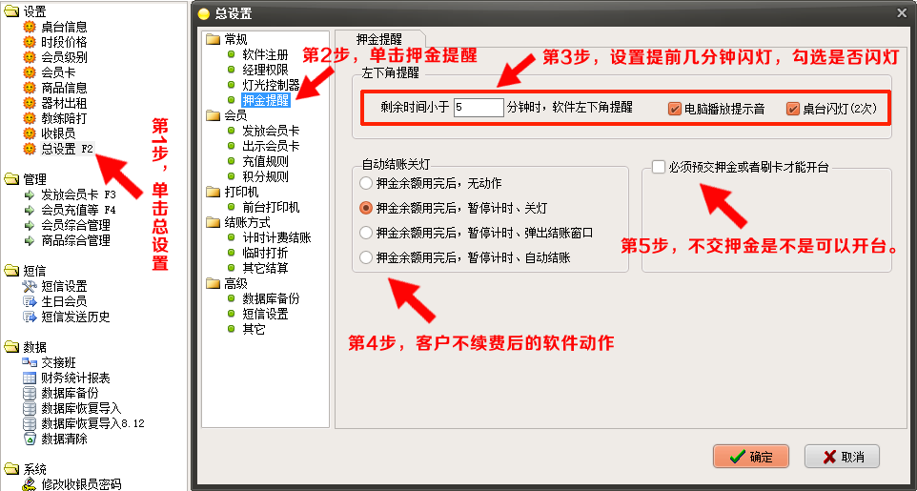Select 押金提醒 in settings tree
The image size is (917, 491).
(x=266, y=100)
